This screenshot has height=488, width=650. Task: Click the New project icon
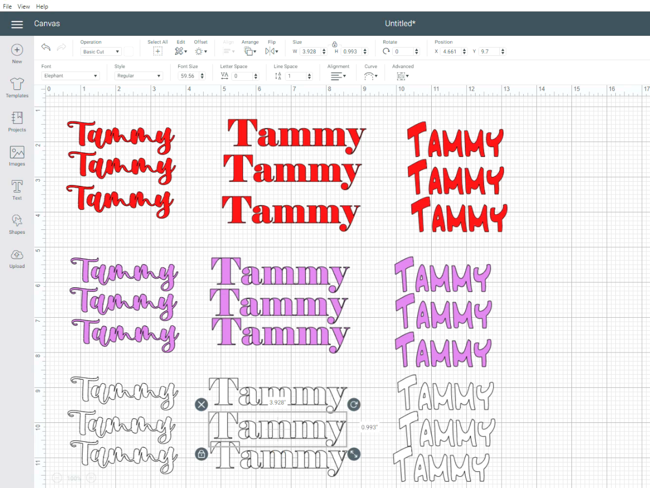[x=17, y=50]
